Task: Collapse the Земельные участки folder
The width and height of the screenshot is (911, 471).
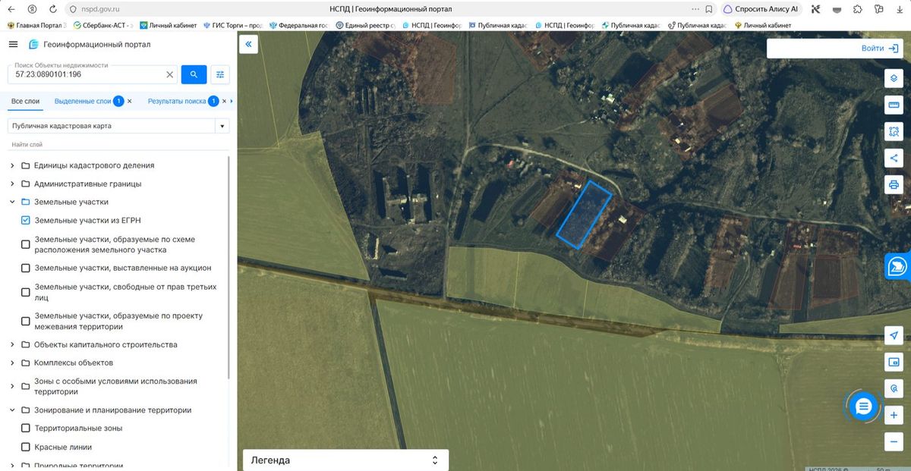Action: click(12, 203)
